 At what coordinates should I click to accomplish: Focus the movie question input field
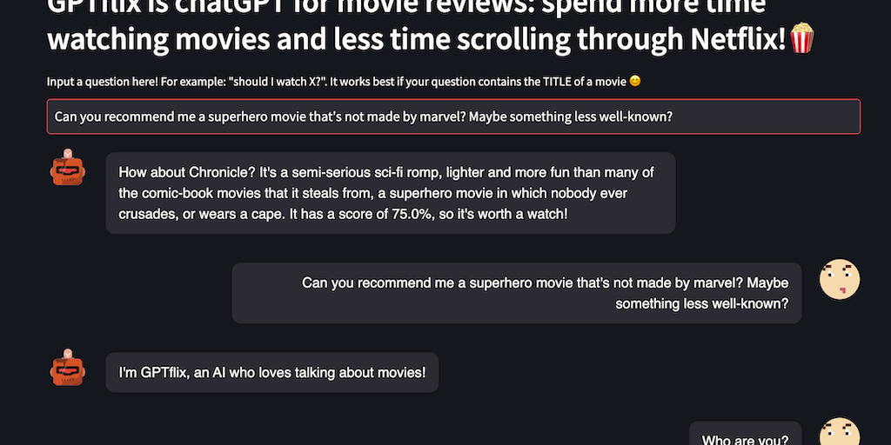coord(452,116)
